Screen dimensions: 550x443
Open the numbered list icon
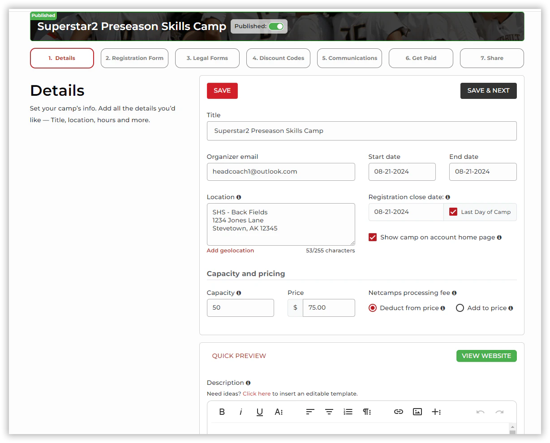(x=348, y=412)
